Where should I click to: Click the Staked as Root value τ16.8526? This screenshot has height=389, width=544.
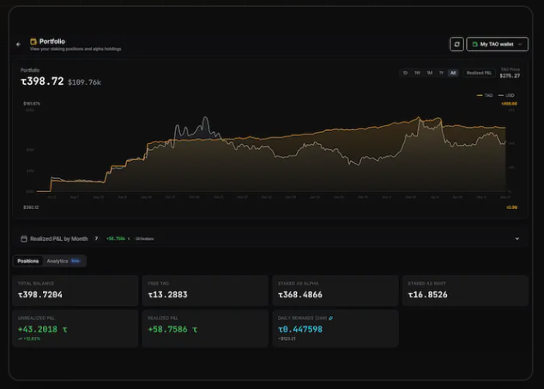(428, 295)
